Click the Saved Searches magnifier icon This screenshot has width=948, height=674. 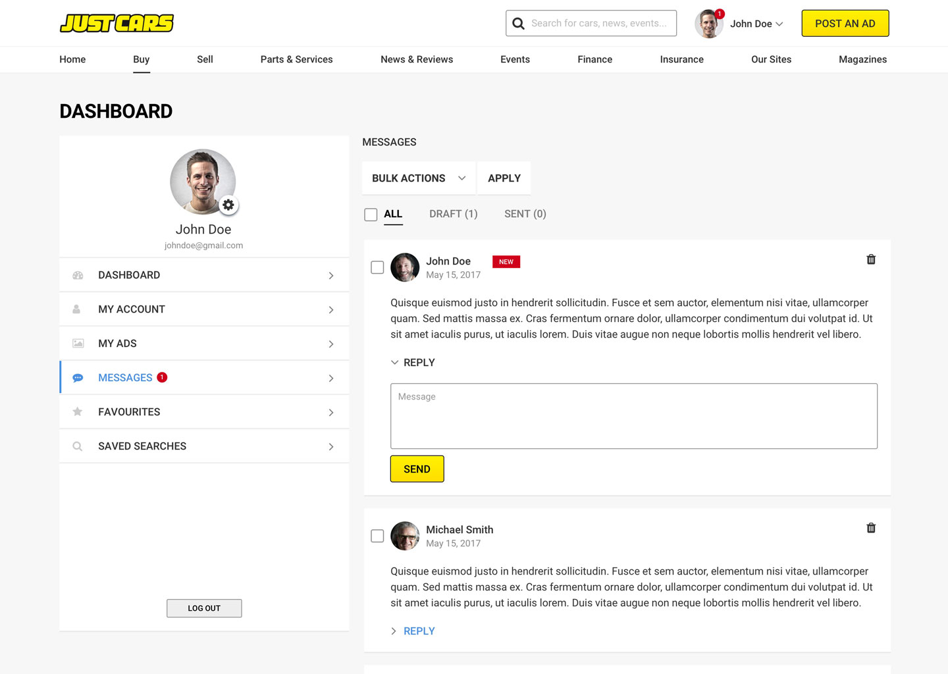point(78,446)
